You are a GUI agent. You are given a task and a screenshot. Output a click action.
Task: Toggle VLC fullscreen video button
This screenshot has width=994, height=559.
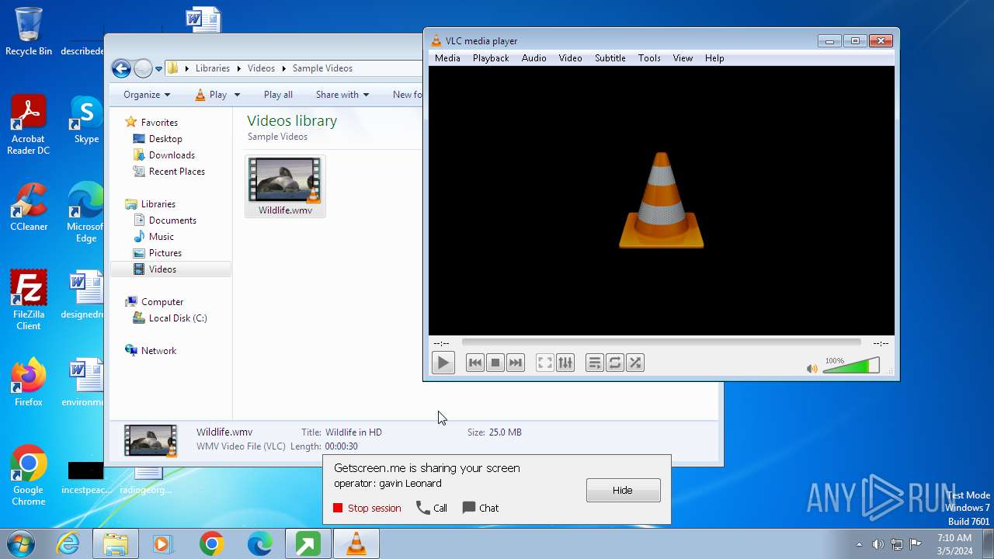coord(545,363)
